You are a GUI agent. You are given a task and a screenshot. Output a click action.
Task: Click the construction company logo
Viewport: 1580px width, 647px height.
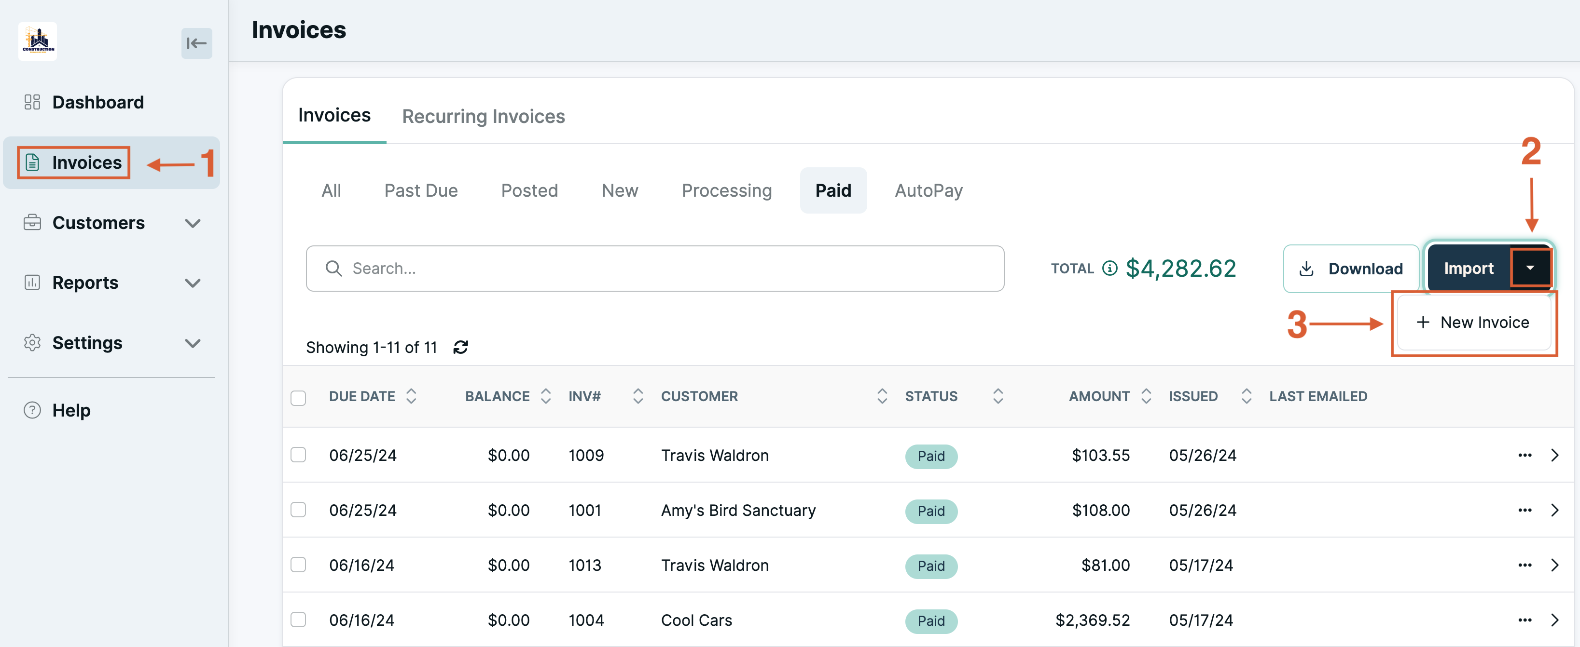(38, 41)
